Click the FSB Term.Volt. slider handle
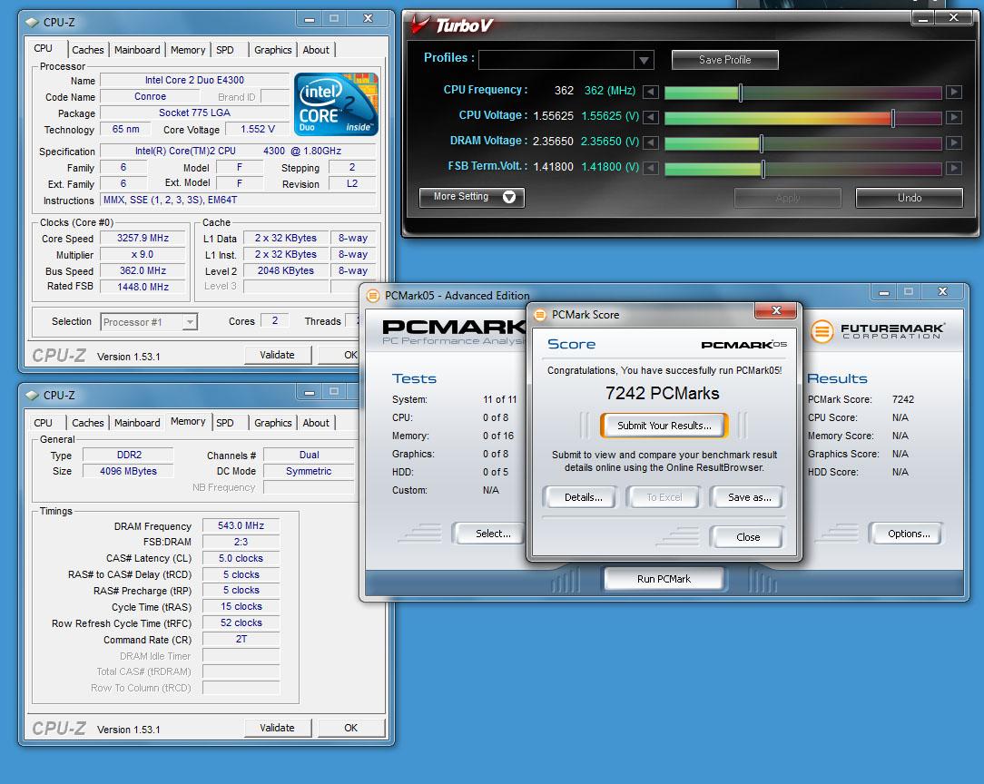The width and height of the screenshot is (984, 784). pos(763,168)
